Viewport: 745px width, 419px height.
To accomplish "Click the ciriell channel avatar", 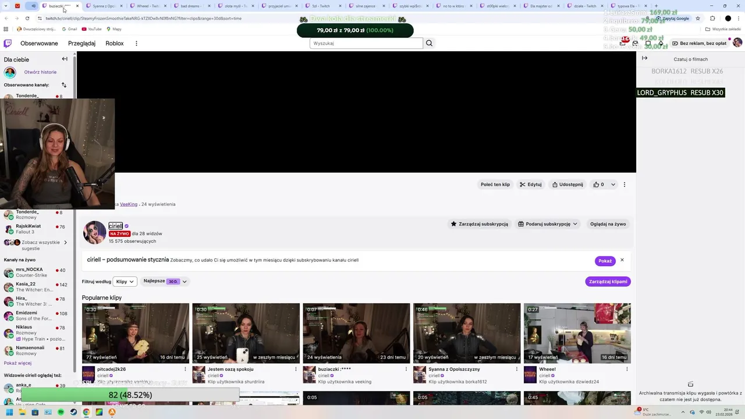I will pyautogui.click(x=94, y=233).
